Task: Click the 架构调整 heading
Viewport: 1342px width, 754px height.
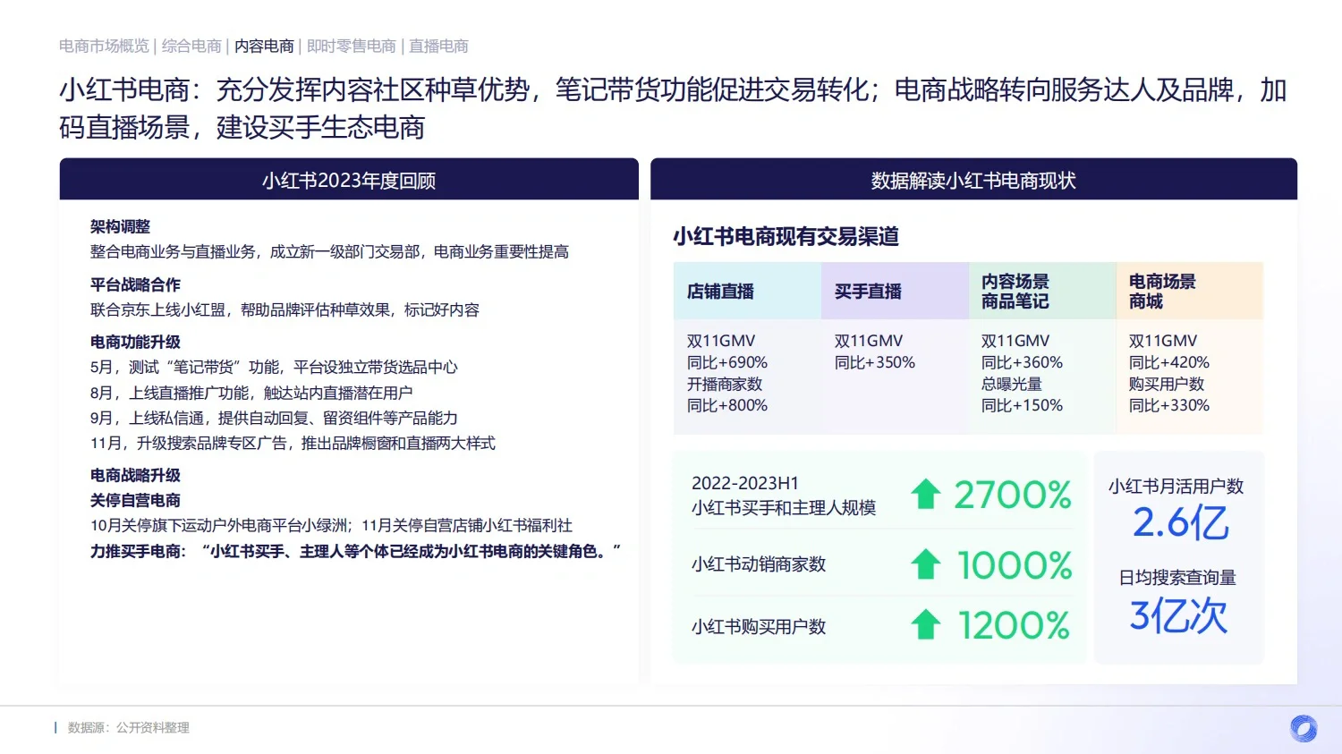Action: pos(120,227)
